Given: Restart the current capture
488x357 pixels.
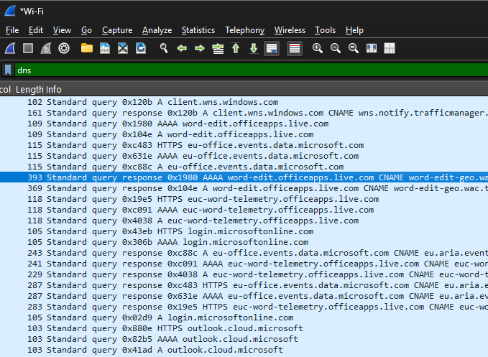Looking at the screenshot, I should (x=46, y=48).
